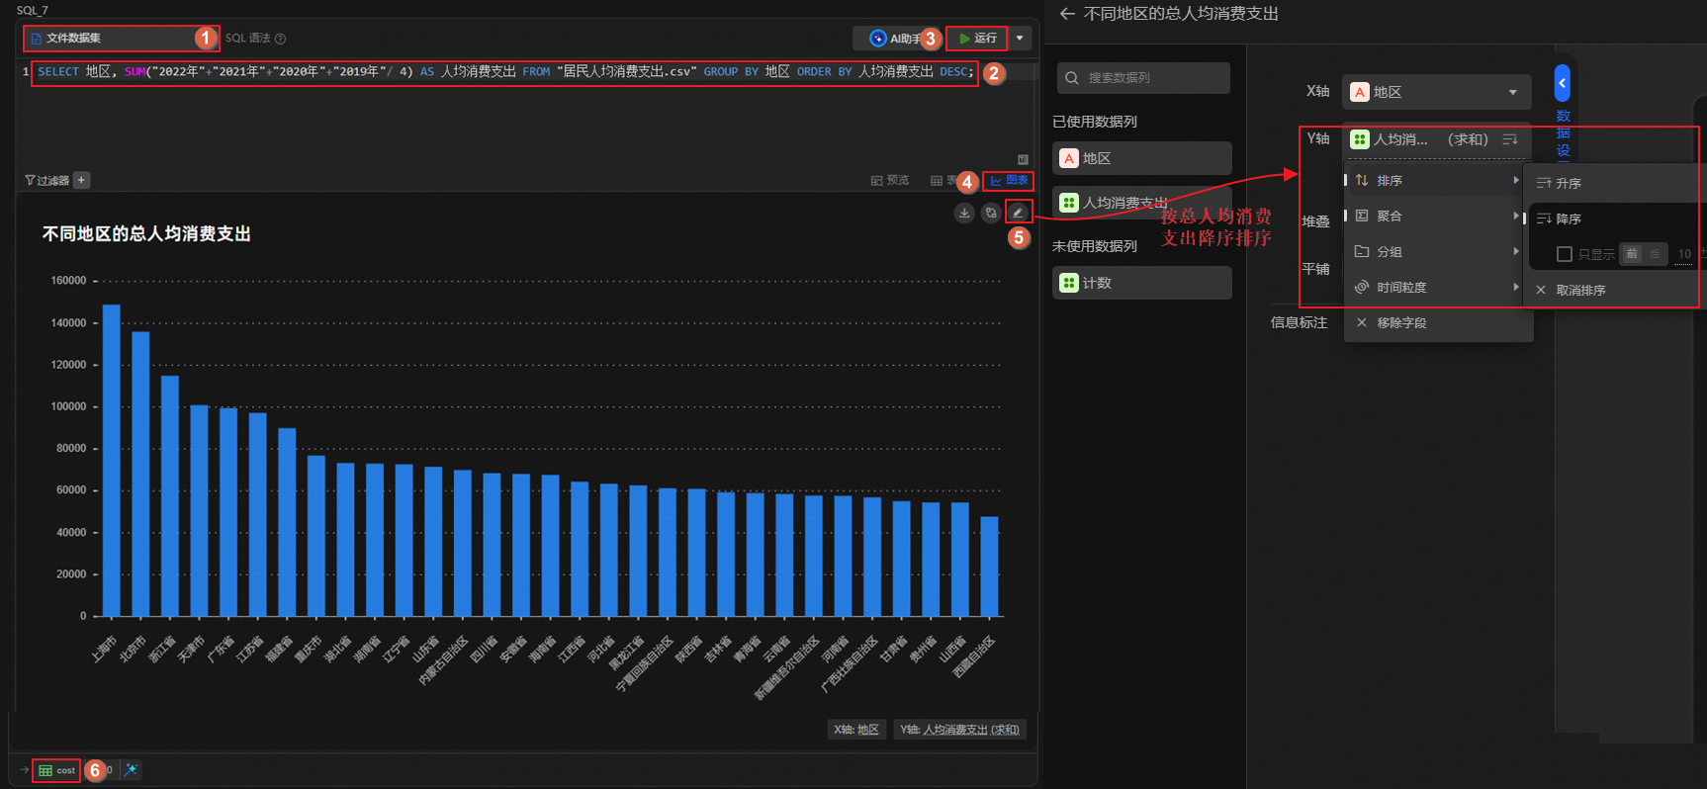
Task: Go back using the left arrow icon
Action: (1067, 14)
